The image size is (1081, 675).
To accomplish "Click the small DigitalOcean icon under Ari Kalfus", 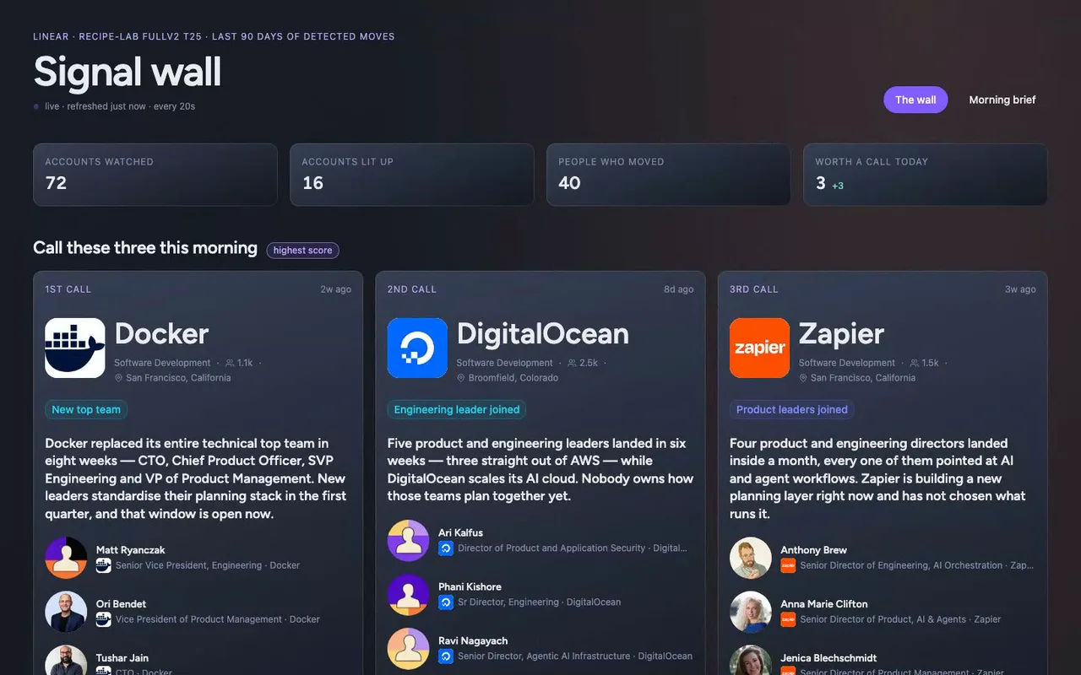I will [x=446, y=548].
